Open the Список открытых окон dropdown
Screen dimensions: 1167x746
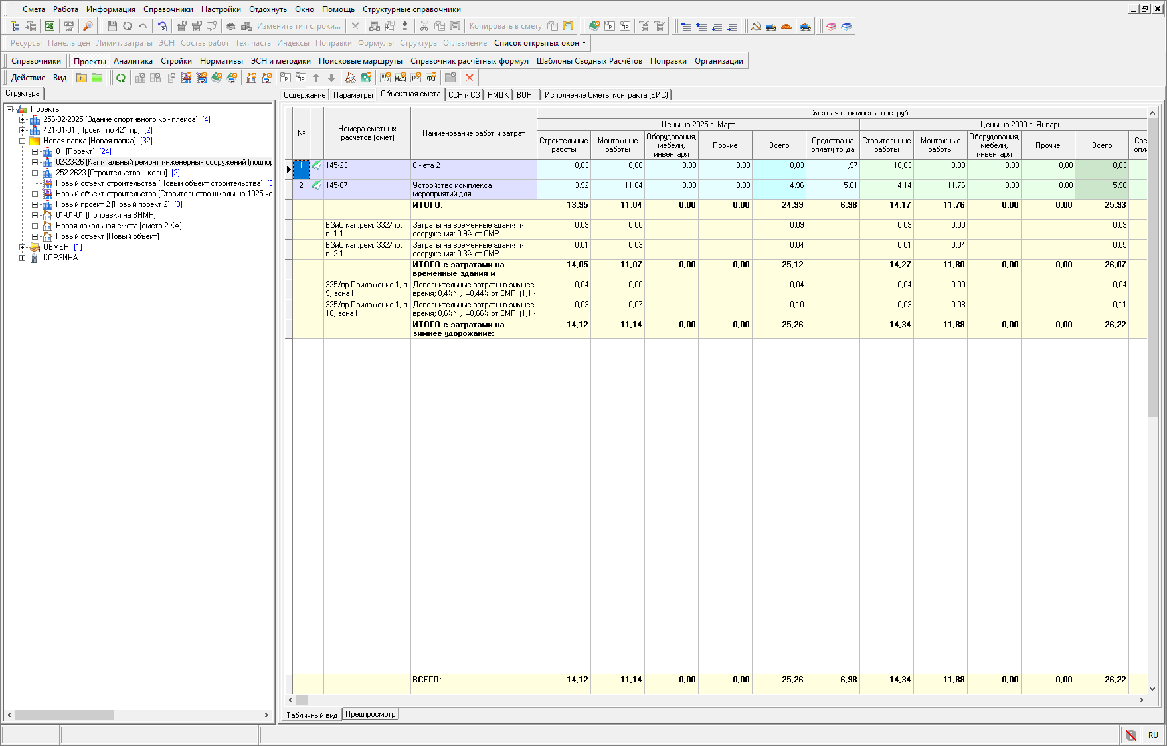coord(540,43)
